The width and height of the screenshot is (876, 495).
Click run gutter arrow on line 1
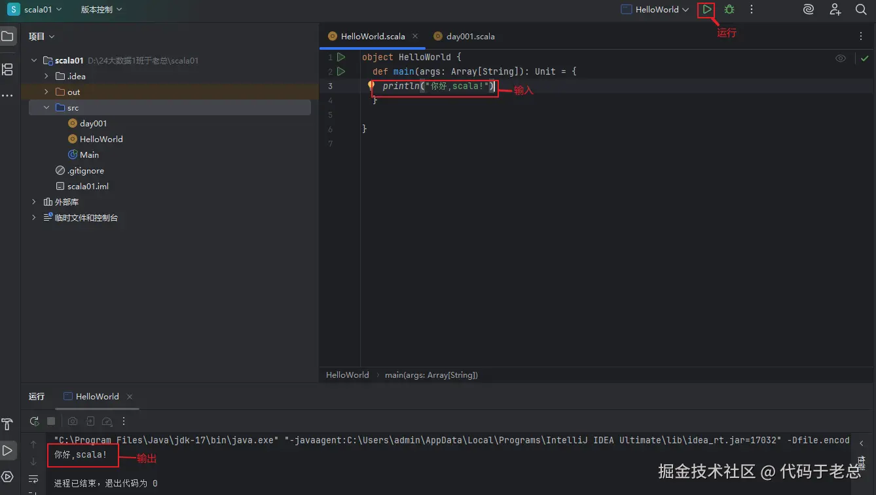pyautogui.click(x=341, y=57)
